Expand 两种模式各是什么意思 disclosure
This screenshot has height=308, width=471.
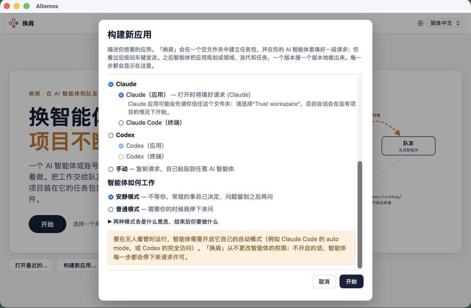click(x=163, y=222)
